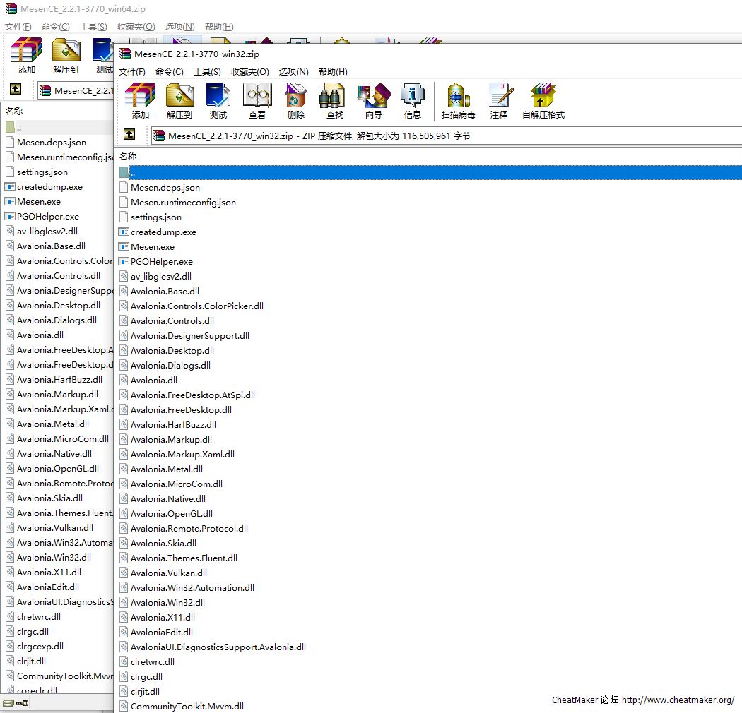Viewport: 742px width, 713px height.
Task: Select Avalonia.Base.dll in win32 list
Action: pyautogui.click(x=165, y=292)
